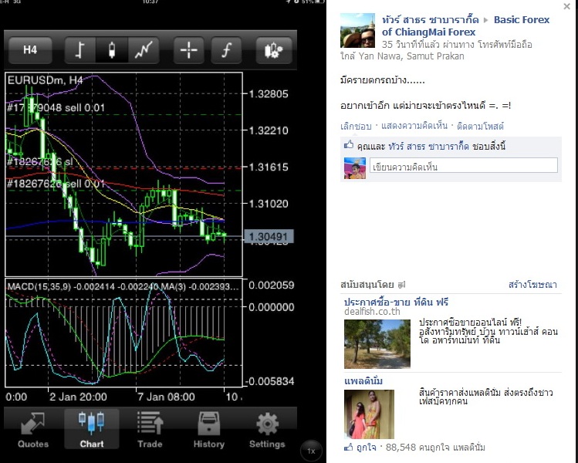
Task: Click the 1.30491 current price label
Action: pyautogui.click(x=269, y=237)
